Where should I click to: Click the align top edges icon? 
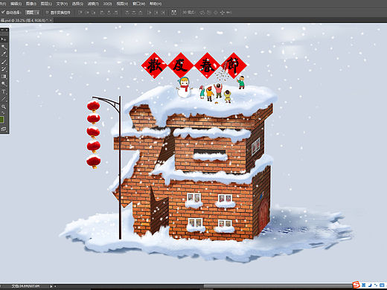tap(80, 12)
